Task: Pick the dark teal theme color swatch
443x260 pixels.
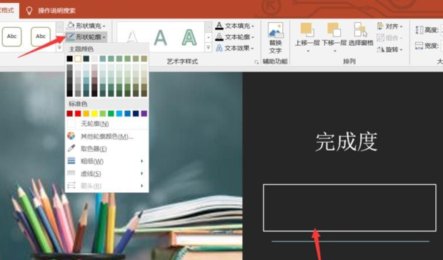Action: [86, 59]
